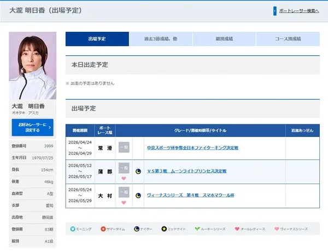Image resolution: width=328 pixels, height=251 pixels.
Task: Click the chevron on the お好みレーサー button
Action: click(50, 127)
